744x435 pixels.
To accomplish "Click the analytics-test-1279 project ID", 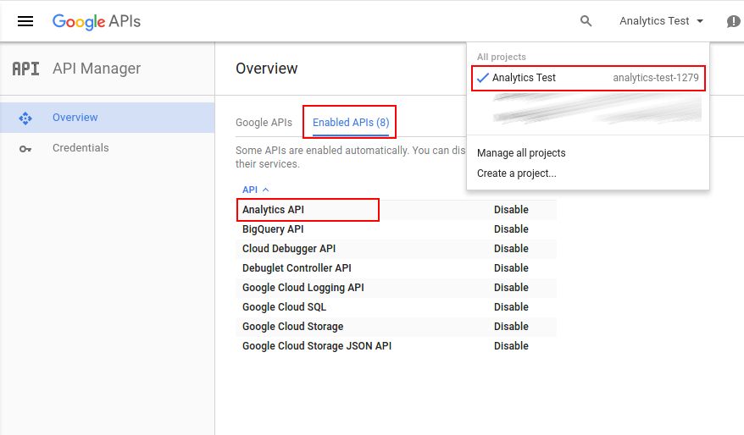I will click(656, 78).
